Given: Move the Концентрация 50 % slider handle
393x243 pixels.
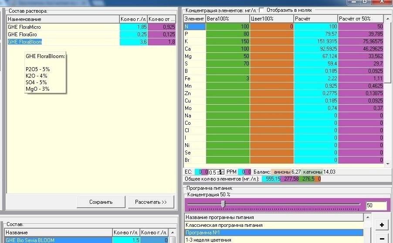Looking at the screenshot, I should tap(223, 204).
